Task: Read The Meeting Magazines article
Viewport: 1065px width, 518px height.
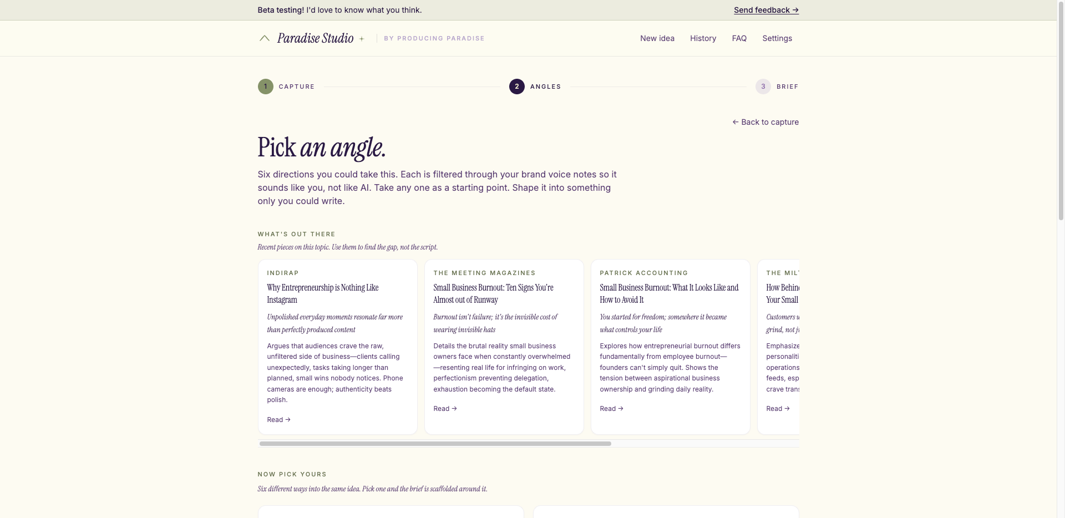Action: point(445,409)
